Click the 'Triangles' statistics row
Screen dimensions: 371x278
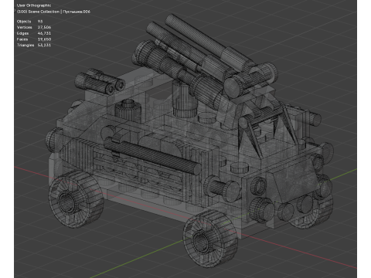34,45
